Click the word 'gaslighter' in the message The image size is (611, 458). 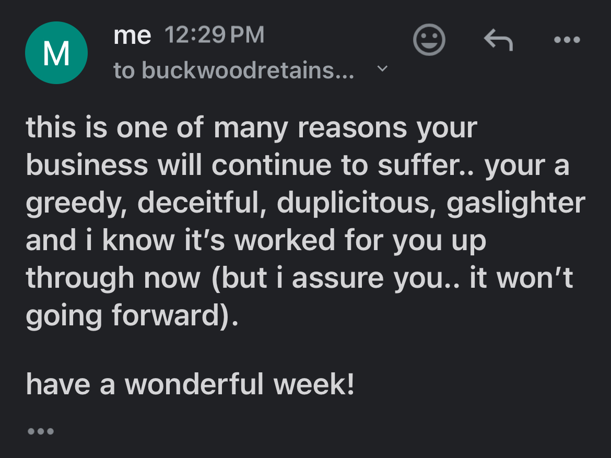pyautogui.click(x=515, y=204)
